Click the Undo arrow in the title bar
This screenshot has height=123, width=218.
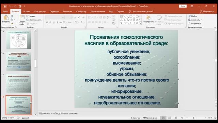point(10,6)
